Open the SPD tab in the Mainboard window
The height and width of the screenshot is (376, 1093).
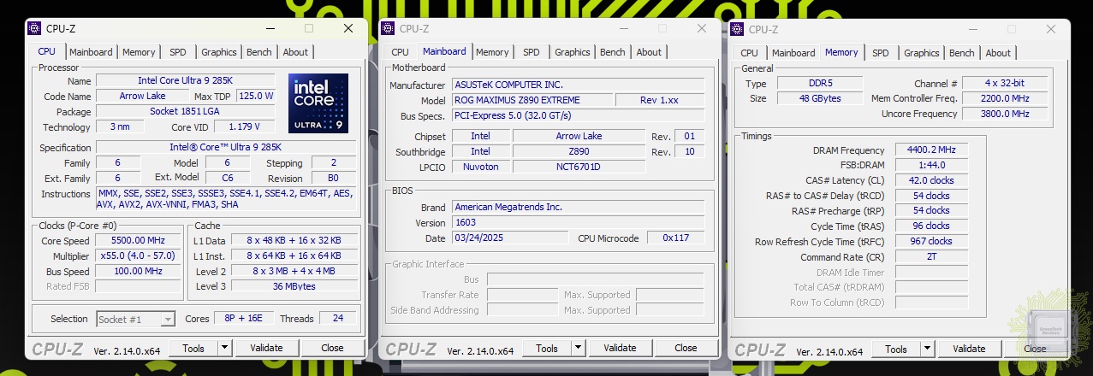[531, 52]
